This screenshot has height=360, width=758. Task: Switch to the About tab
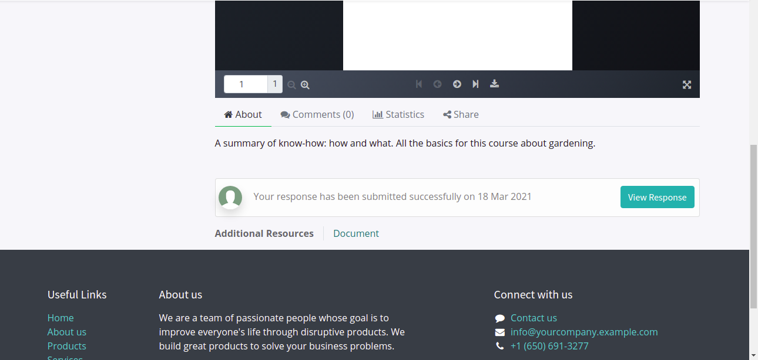coord(243,115)
